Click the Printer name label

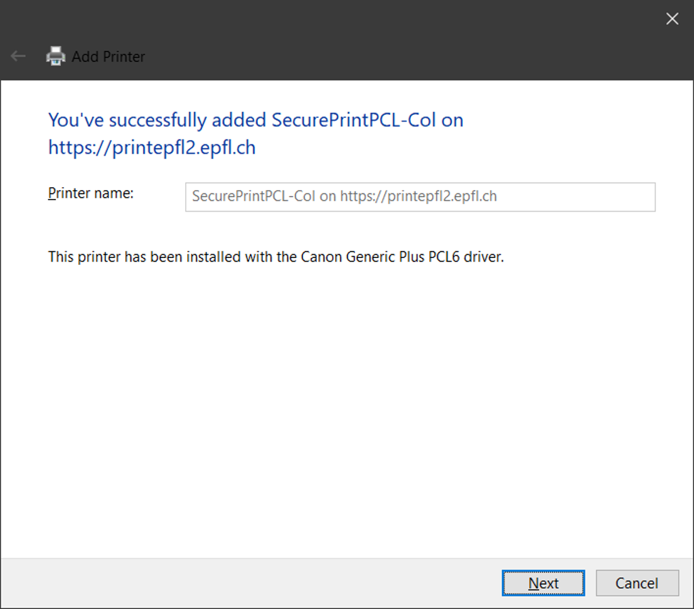91,193
